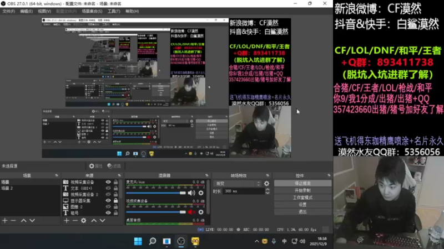Show the 视频采集设备 2 source with its eye icon
The width and height of the screenshot is (444, 249).
[108, 195]
